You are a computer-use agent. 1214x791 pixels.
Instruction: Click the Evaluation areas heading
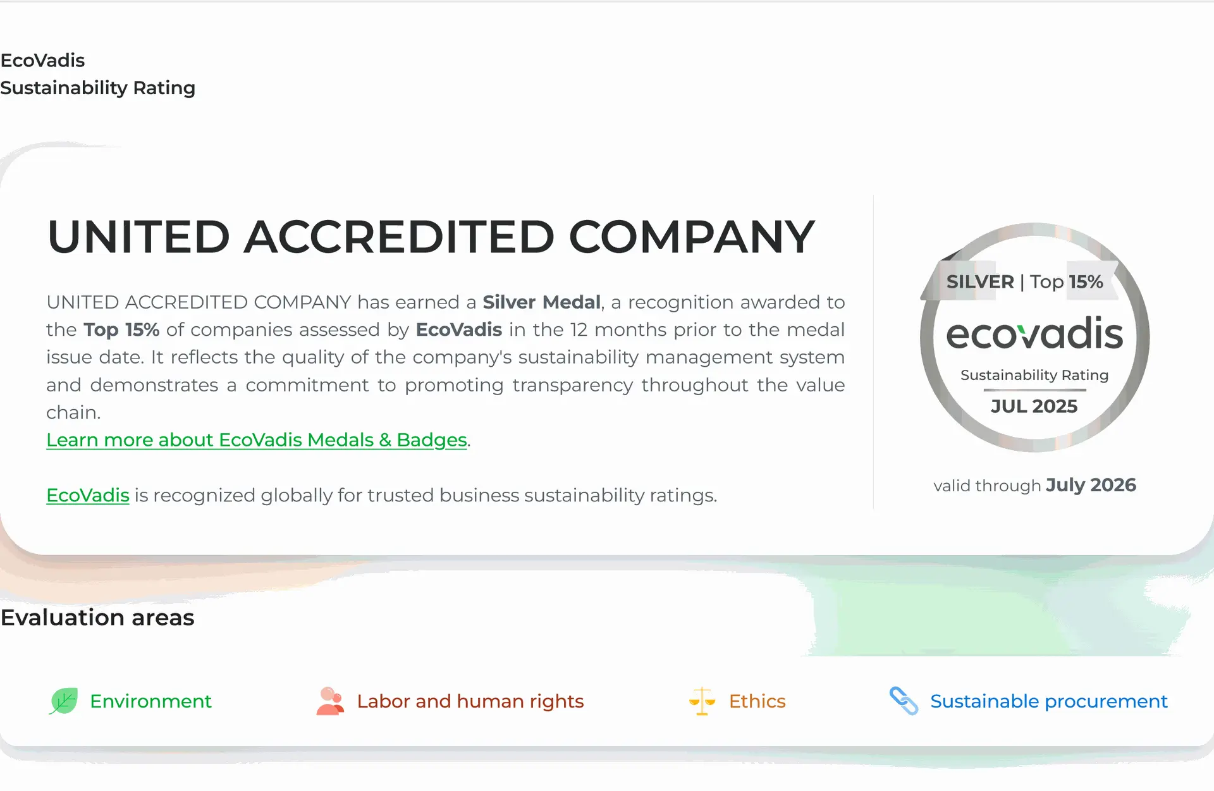point(97,618)
